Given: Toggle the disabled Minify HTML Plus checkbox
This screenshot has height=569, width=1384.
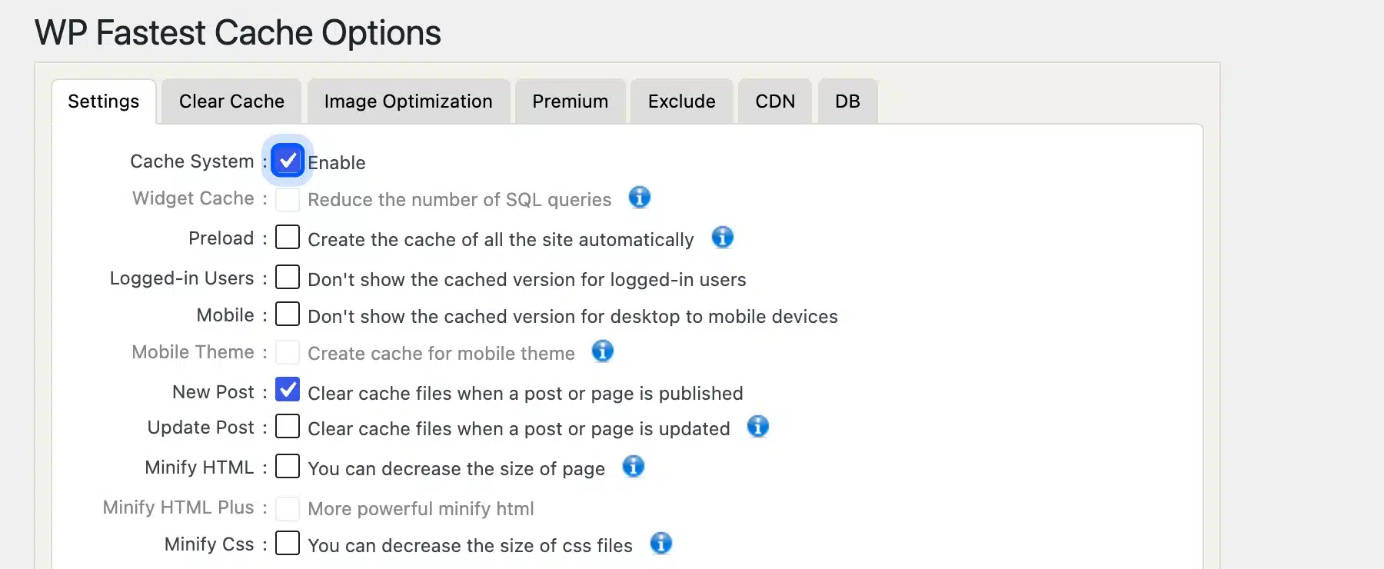Looking at the screenshot, I should 288,508.
